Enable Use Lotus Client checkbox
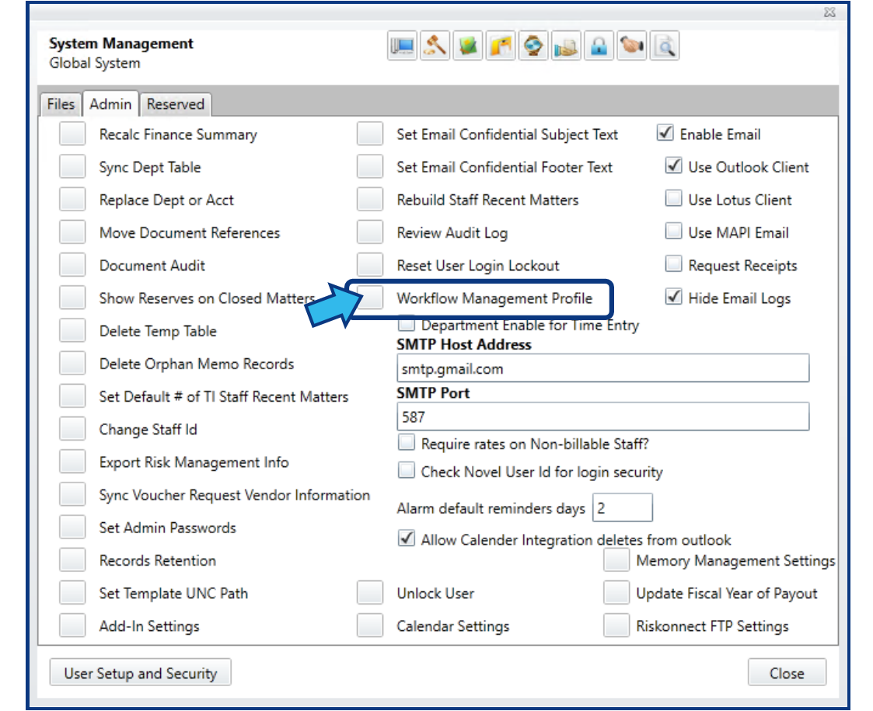The image size is (873, 711). pyautogui.click(x=674, y=198)
